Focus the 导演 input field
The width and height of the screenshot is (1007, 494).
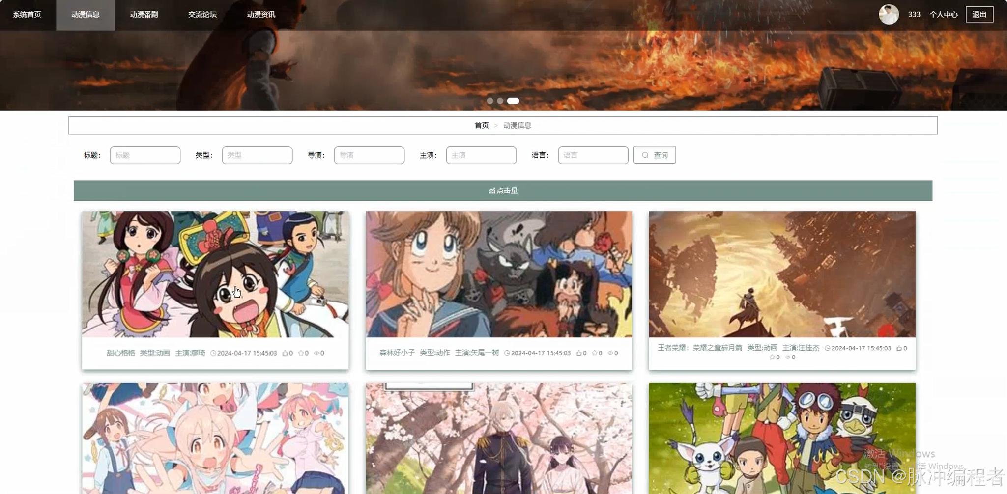point(369,155)
